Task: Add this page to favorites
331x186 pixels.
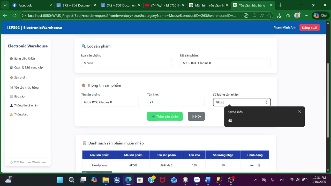Action: (269, 16)
